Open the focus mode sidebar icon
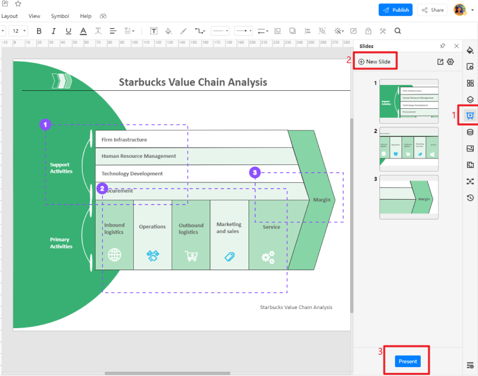Image resolution: width=478 pixels, height=376 pixels. (x=470, y=182)
